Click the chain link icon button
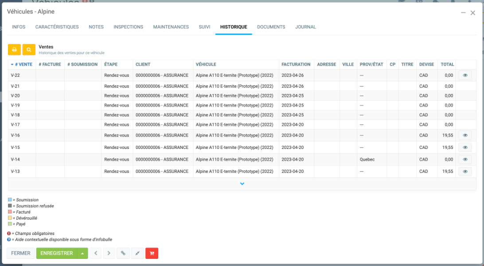This screenshot has height=266, width=484. pos(123,253)
